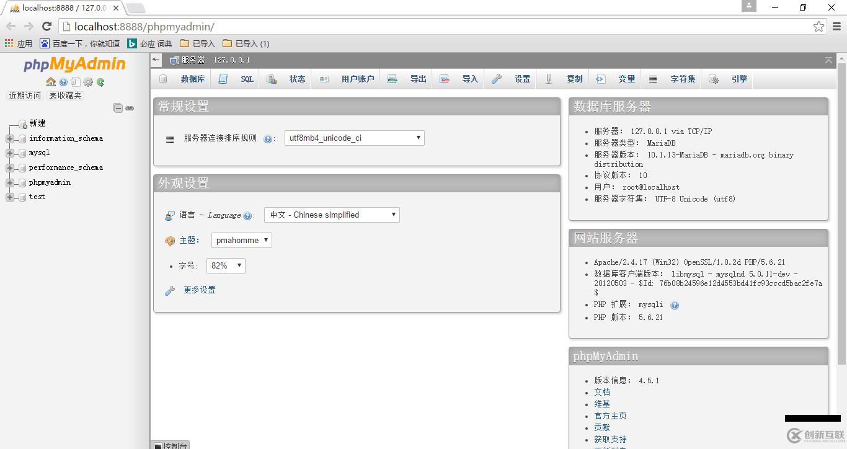The width and height of the screenshot is (847, 449).
Task: Open the 字符集 tab
Action: 672,79
